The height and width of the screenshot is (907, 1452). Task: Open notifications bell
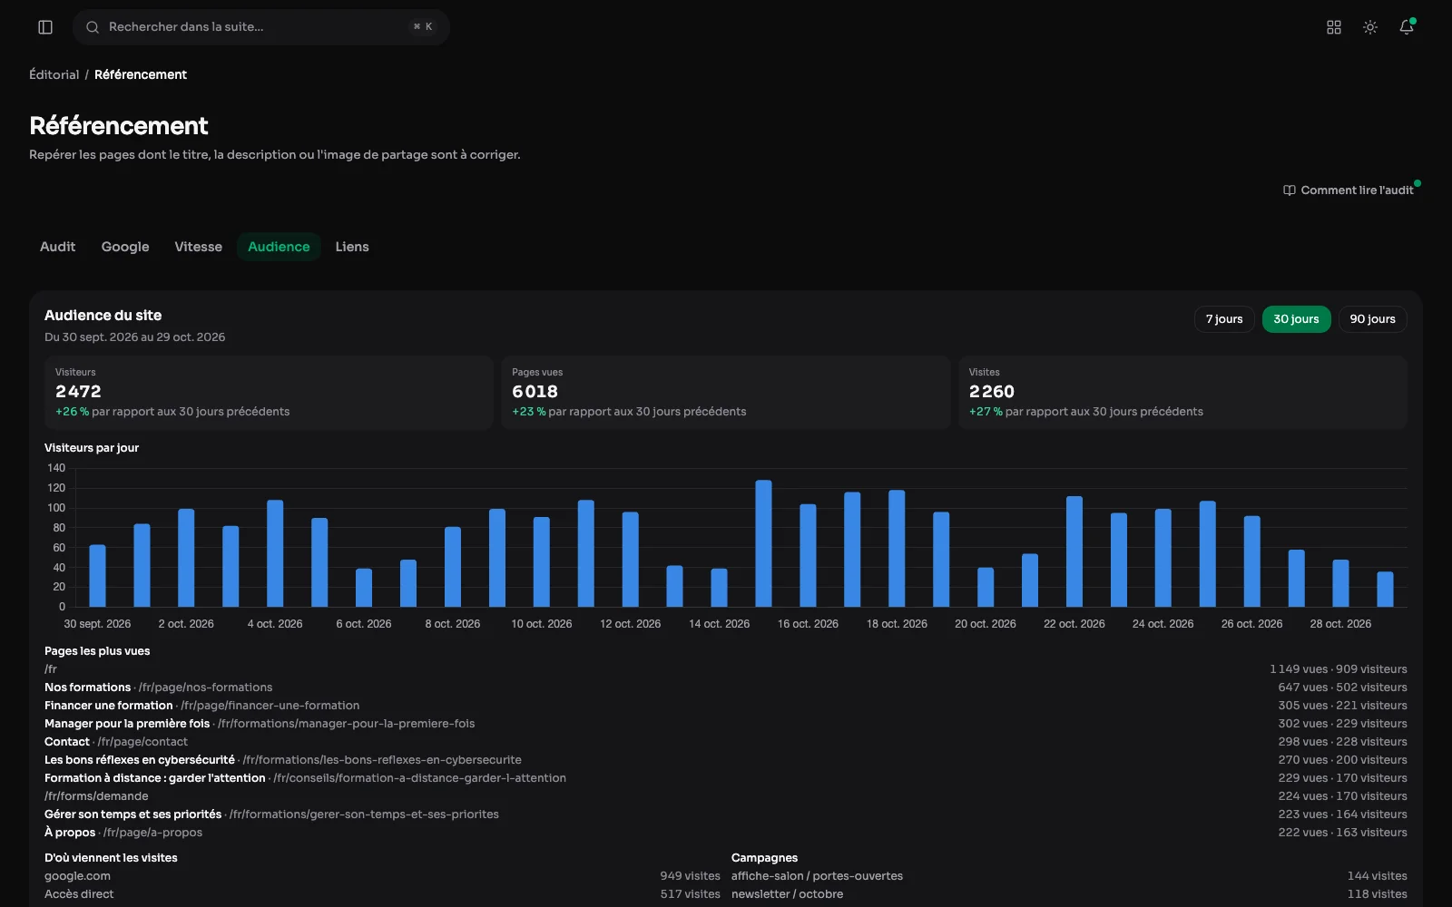pyautogui.click(x=1407, y=27)
